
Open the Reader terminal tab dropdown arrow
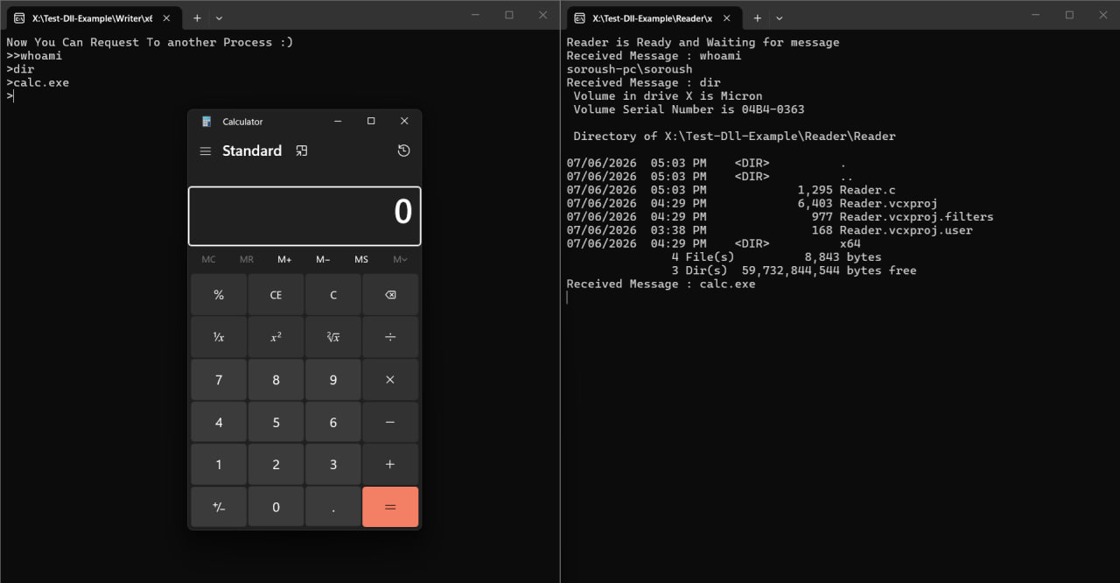[779, 18]
